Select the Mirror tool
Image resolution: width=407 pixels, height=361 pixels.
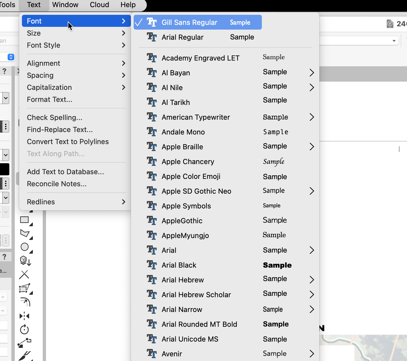pos(24,316)
